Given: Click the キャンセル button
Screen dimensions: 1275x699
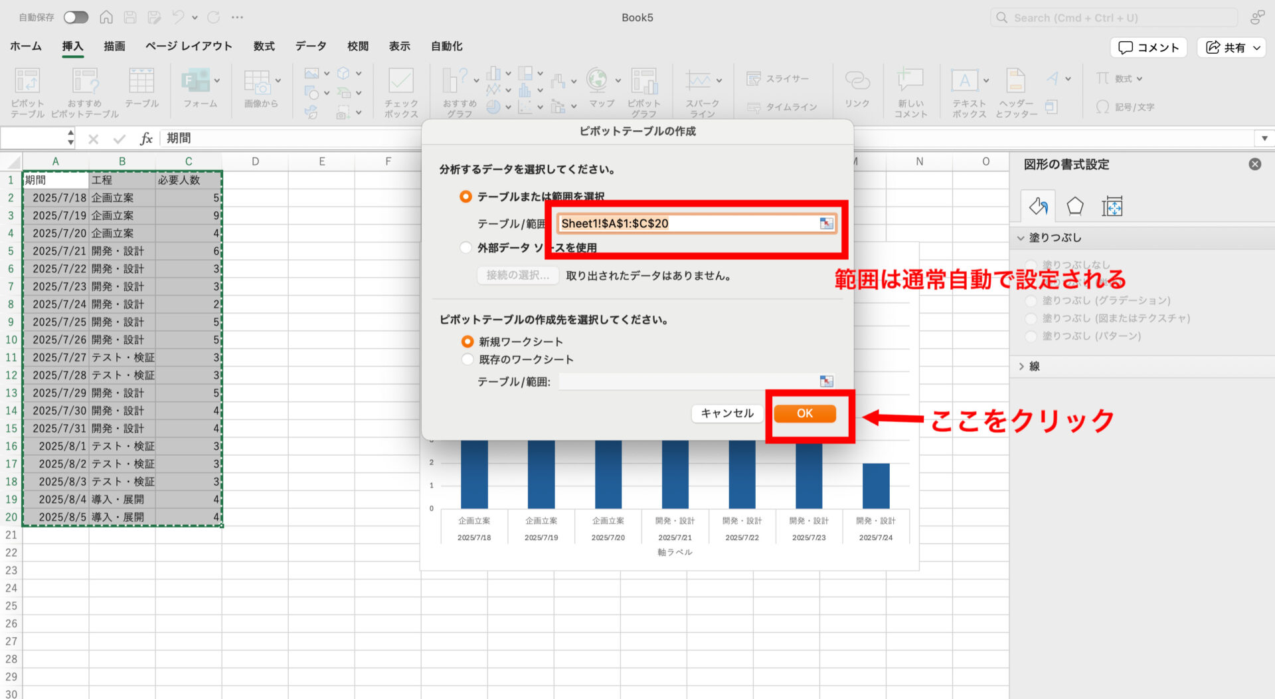Looking at the screenshot, I should pyautogui.click(x=727, y=413).
